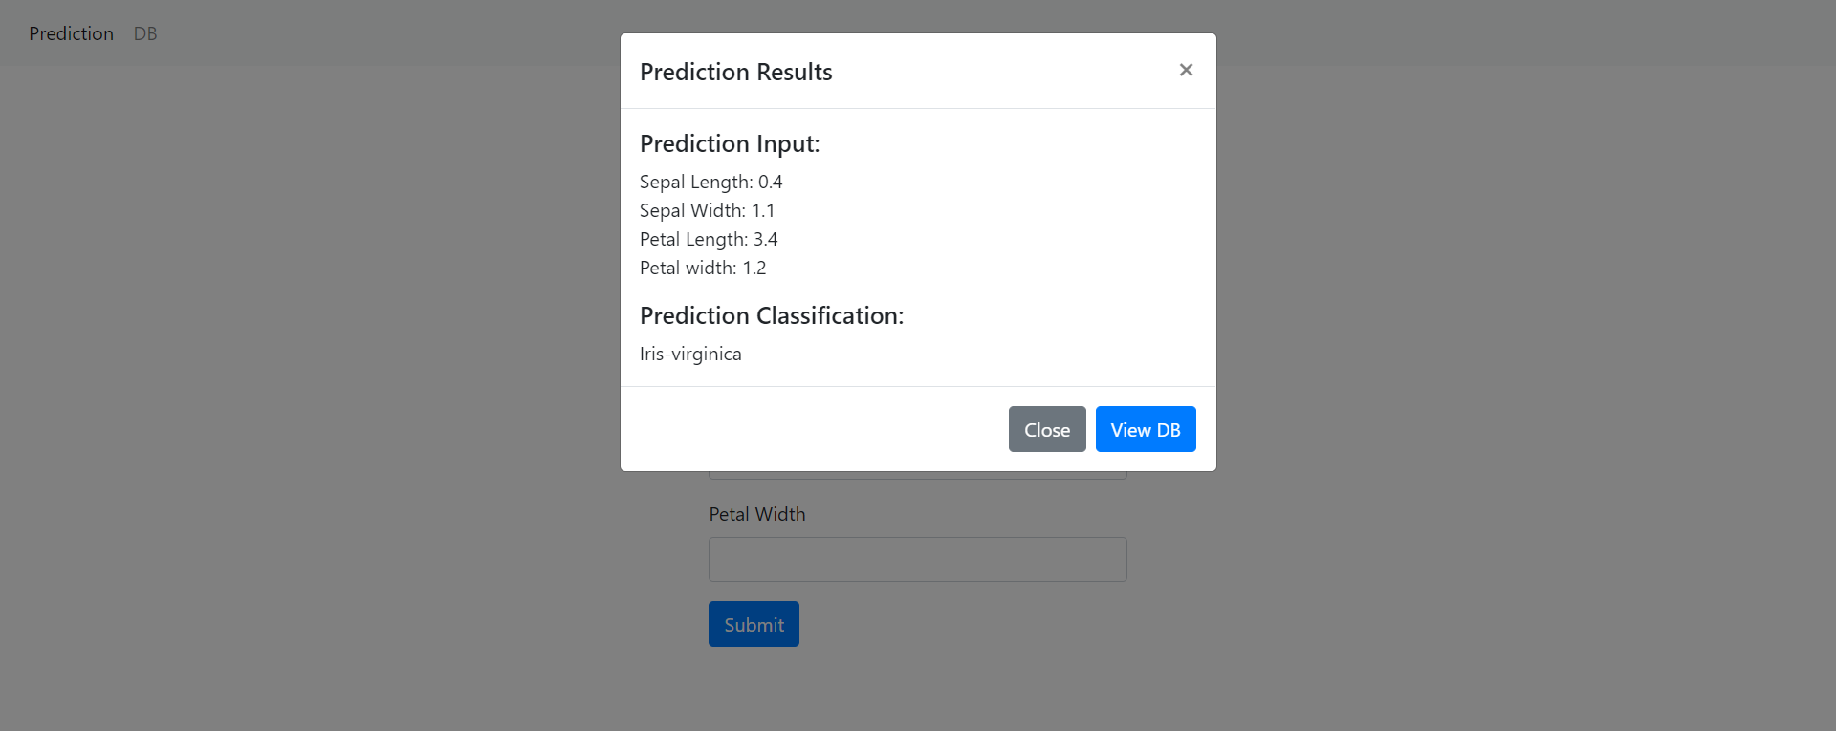
Task: Click the Petal Length: 3.4 text line
Action: tap(708, 239)
